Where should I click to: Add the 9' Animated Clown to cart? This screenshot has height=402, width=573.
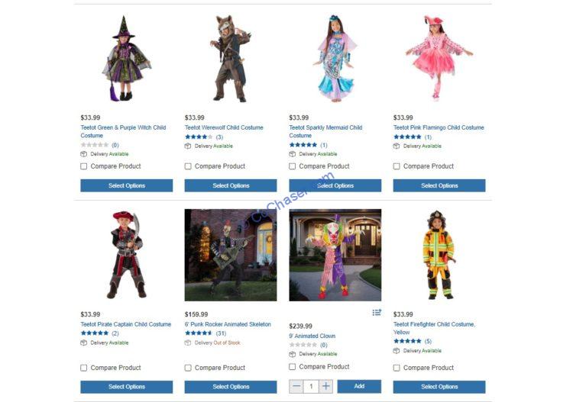pyautogui.click(x=359, y=386)
